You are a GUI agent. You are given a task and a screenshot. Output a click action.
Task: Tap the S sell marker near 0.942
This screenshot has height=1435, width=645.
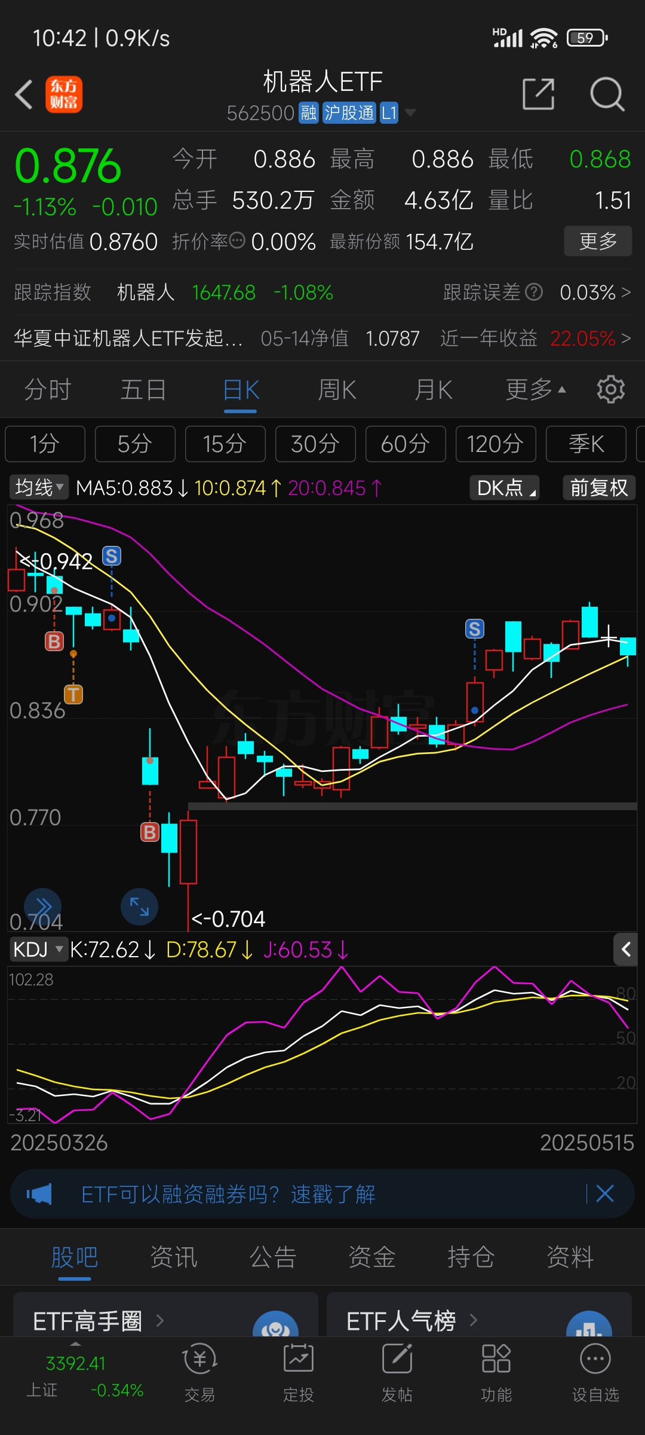click(112, 556)
